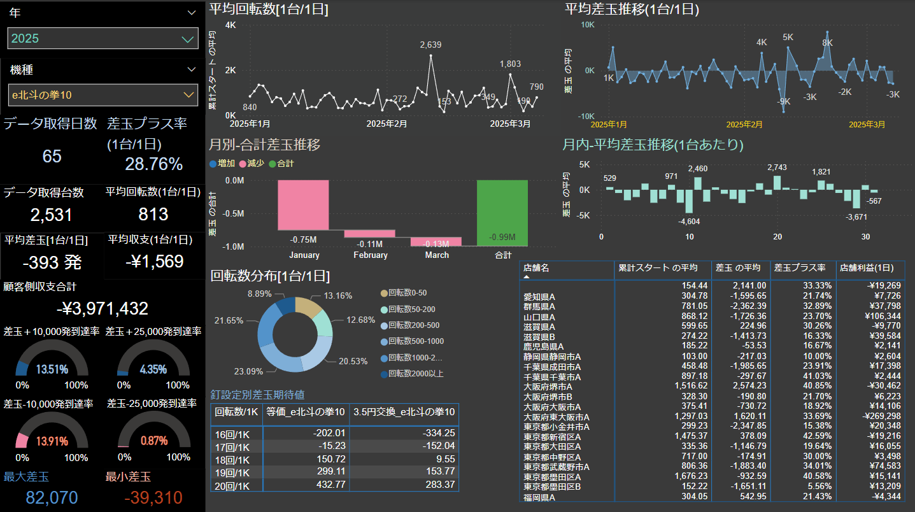Click the green 合計 legend marker
Screen dimensions: 915x512
pos(273,164)
